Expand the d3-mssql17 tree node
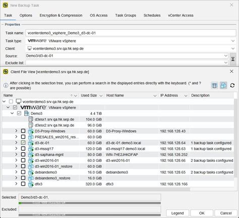Image resolution: width=239 pixels, height=218 pixels. [16, 149]
